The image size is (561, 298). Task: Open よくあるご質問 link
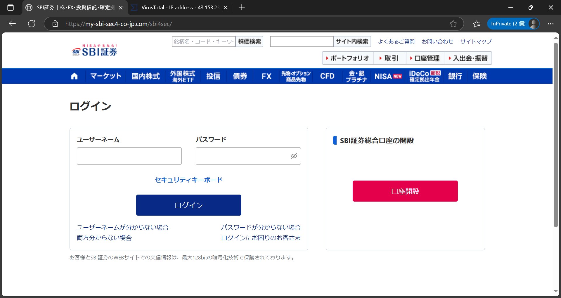click(396, 41)
